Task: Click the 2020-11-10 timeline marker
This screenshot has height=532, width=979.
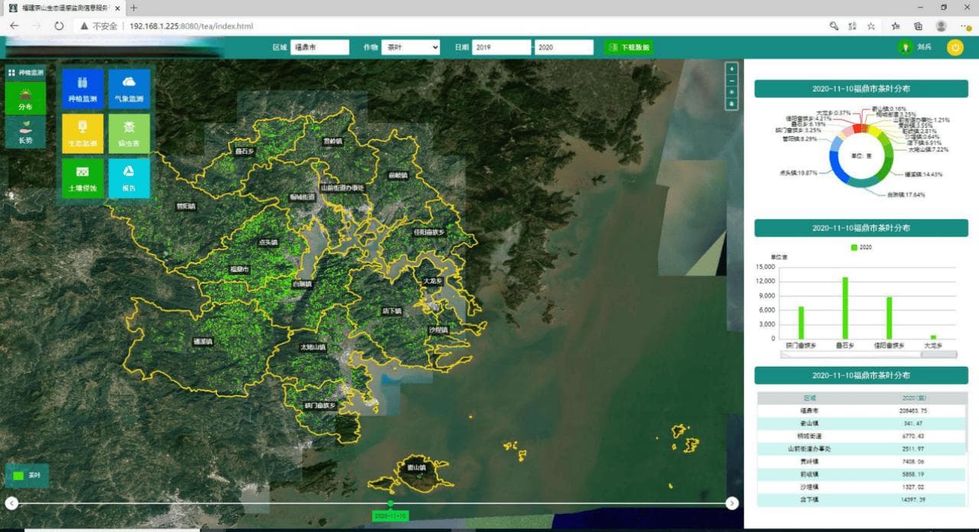Action: [x=391, y=516]
